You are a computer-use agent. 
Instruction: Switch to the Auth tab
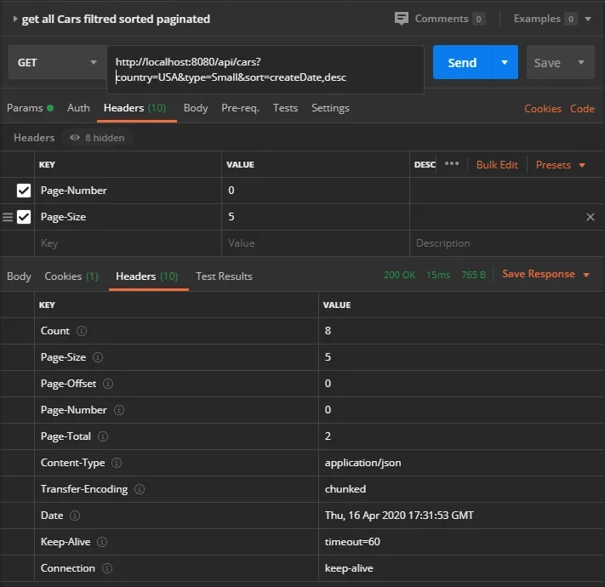(x=78, y=108)
